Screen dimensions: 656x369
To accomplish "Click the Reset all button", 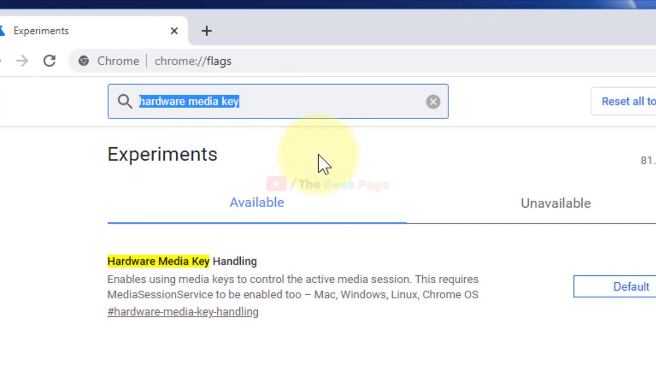I will click(x=624, y=101).
